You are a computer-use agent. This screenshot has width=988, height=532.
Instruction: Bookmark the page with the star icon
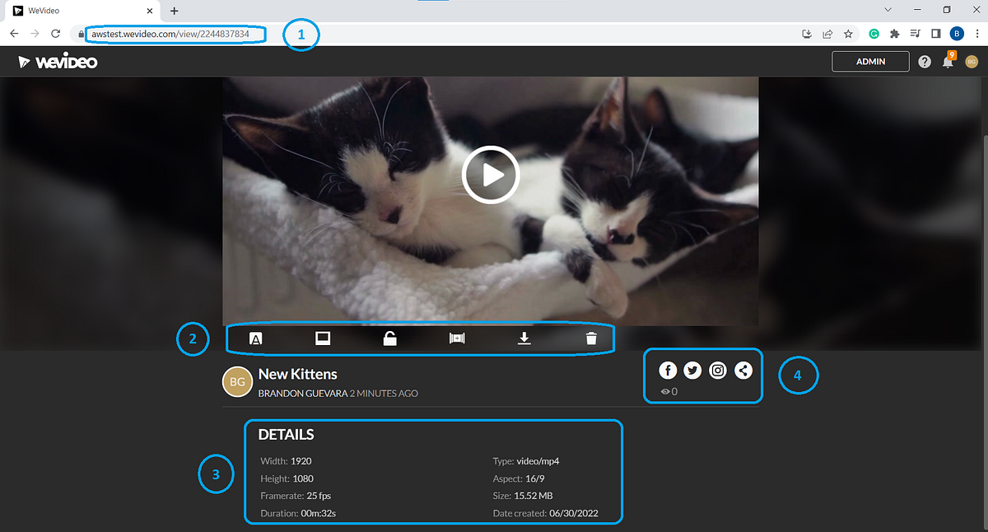click(x=848, y=34)
